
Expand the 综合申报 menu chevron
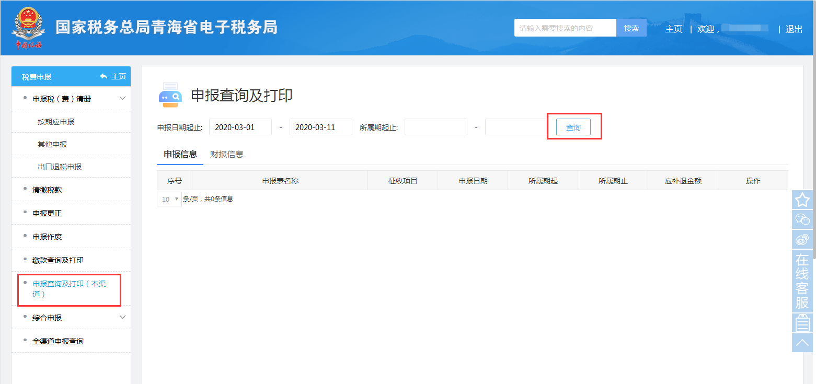123,317
